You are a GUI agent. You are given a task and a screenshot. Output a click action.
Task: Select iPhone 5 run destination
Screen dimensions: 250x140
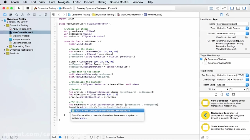coord(66,8)
